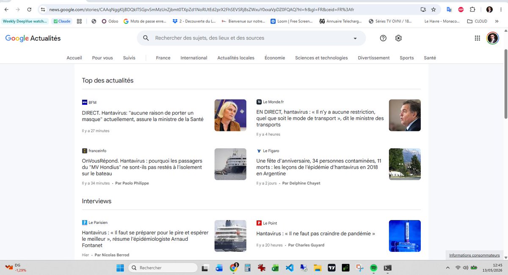Click the Le Parisien ship thumbnail
The image size is (508, 275).
pos(230,236)
